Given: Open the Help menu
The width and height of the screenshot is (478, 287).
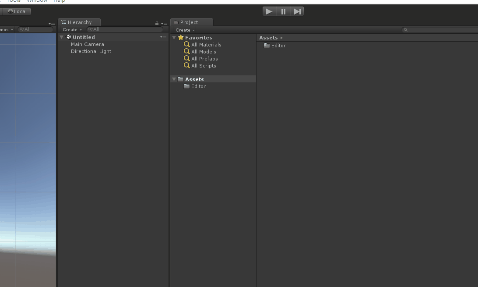Looking at the screenshot, I should [59, 1].
